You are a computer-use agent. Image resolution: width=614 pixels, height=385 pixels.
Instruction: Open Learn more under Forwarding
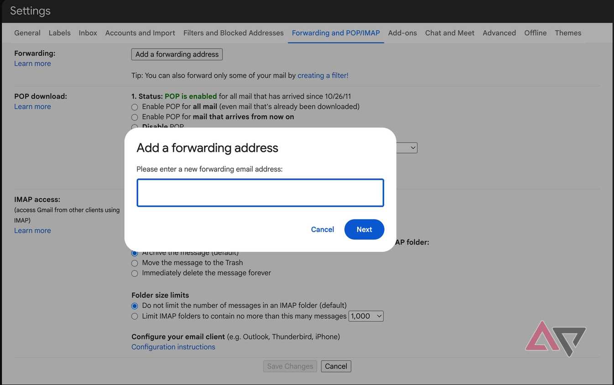click(32, 63)
